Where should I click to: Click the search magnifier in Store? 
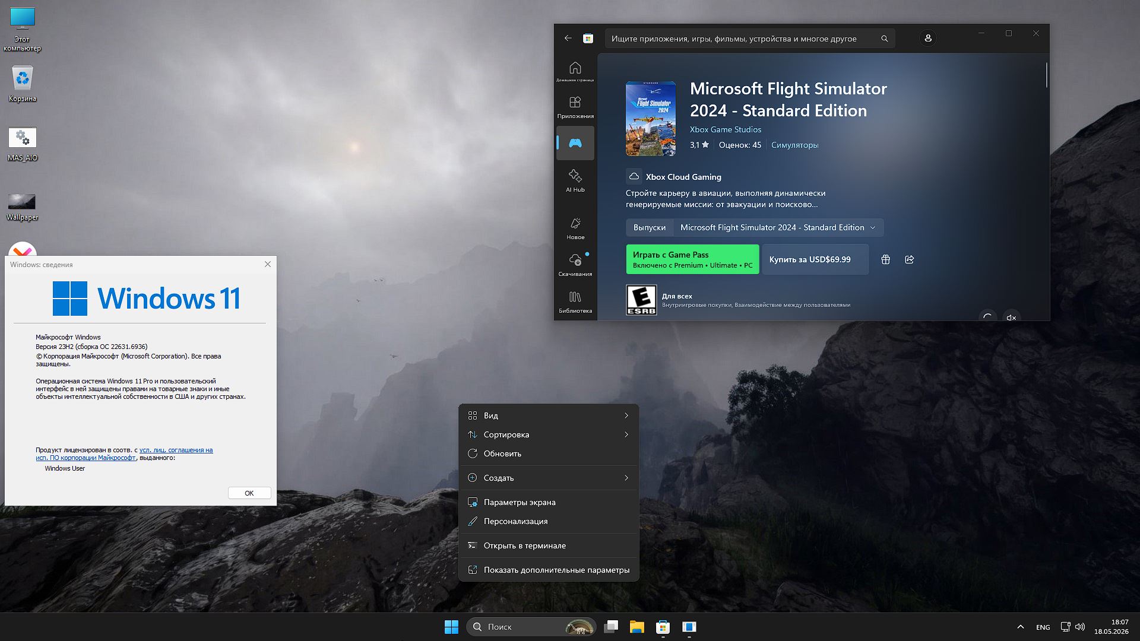884,39
